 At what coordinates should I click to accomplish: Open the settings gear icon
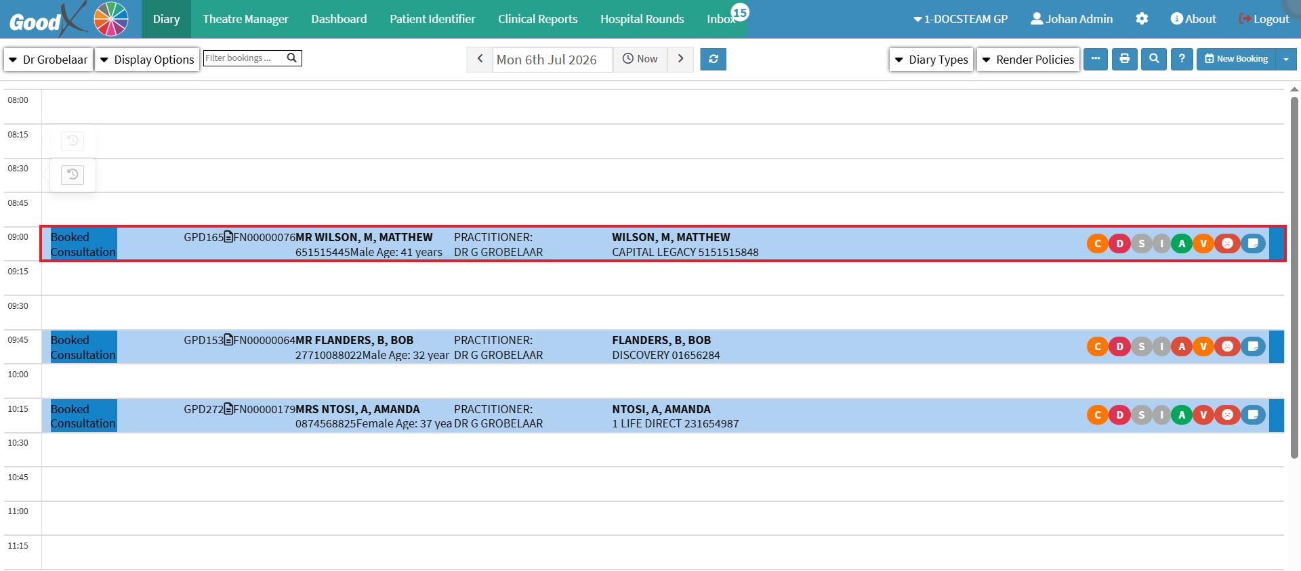click(1142, 19)
